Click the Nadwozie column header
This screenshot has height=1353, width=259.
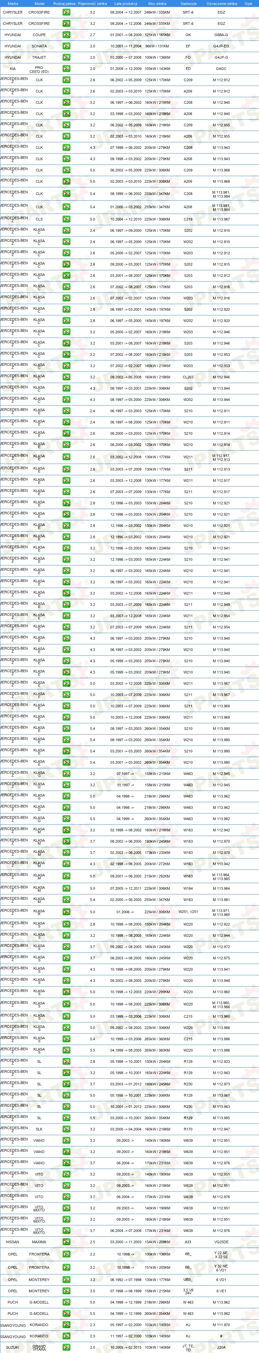coord(188,4)
